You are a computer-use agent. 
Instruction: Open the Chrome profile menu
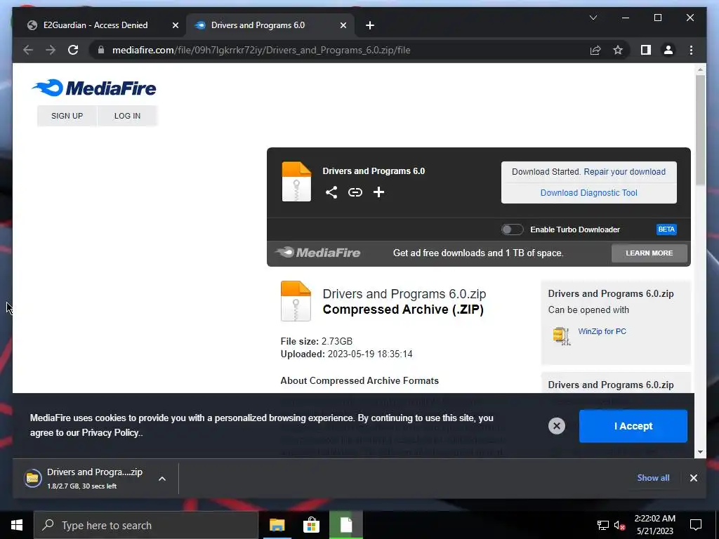click(x=668, y=50)
